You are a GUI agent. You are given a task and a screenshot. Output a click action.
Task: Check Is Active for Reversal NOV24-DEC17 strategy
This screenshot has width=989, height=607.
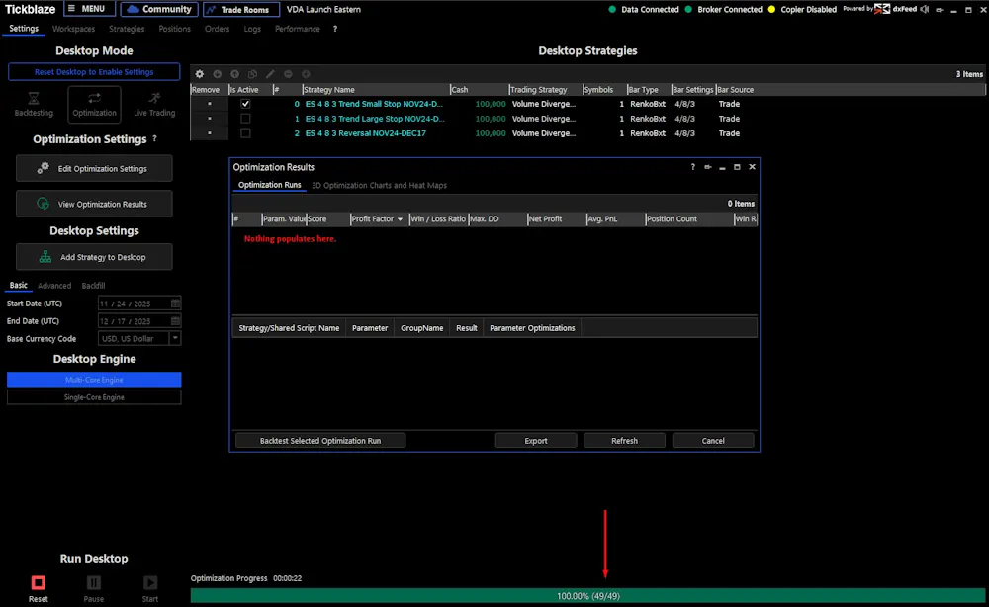[x=245, y=133]
